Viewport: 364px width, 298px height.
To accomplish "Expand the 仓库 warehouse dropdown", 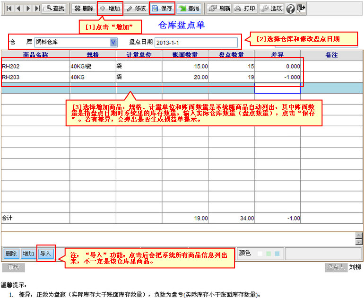I will (113, 43).
